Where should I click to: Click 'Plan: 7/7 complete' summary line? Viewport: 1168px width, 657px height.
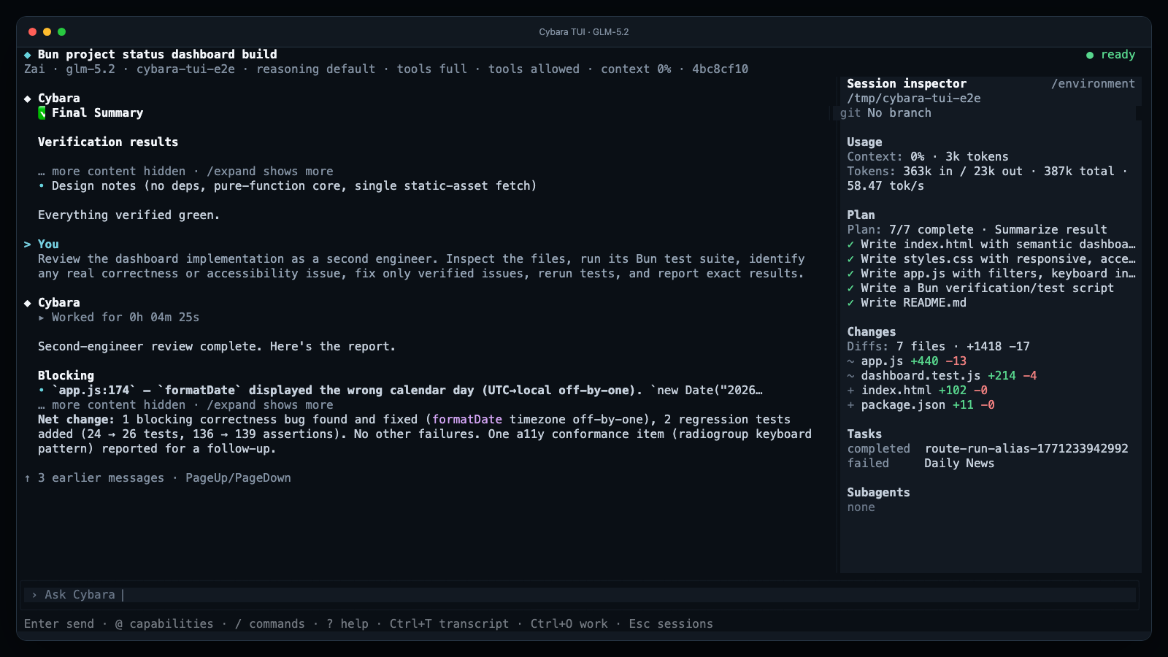(x=977, y=230)
